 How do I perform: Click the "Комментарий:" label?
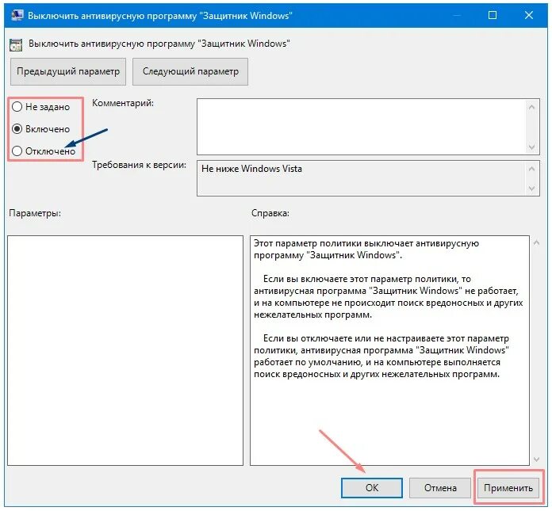tap(123, 103)
